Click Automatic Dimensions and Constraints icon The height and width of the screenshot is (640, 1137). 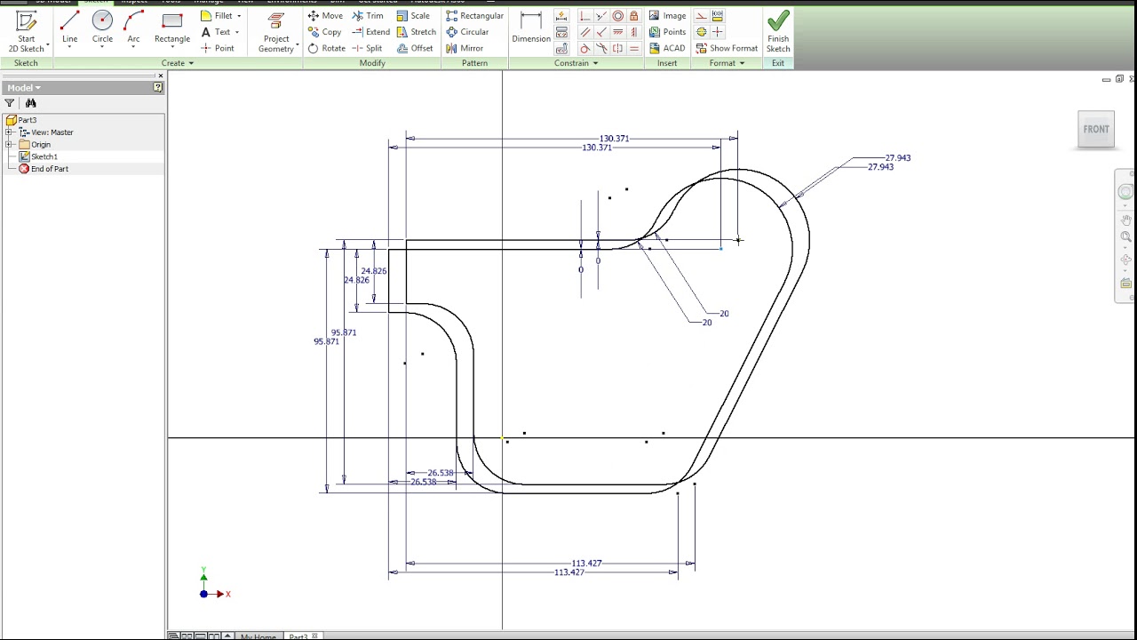pos(561,16)
